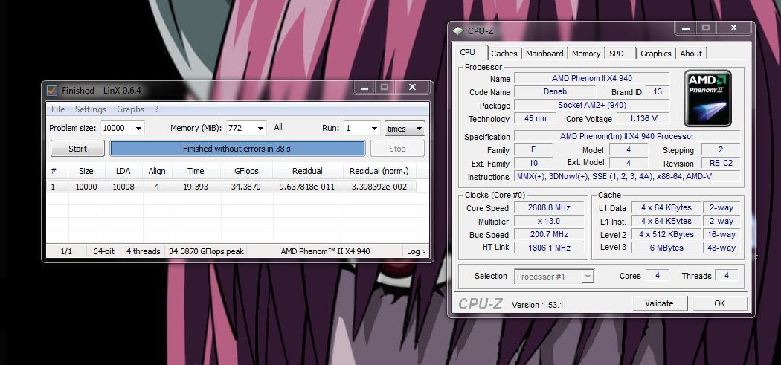Screen dimensions: 781x365
Task: Click the Residual (norm.) column header
Action: [379, 171]
